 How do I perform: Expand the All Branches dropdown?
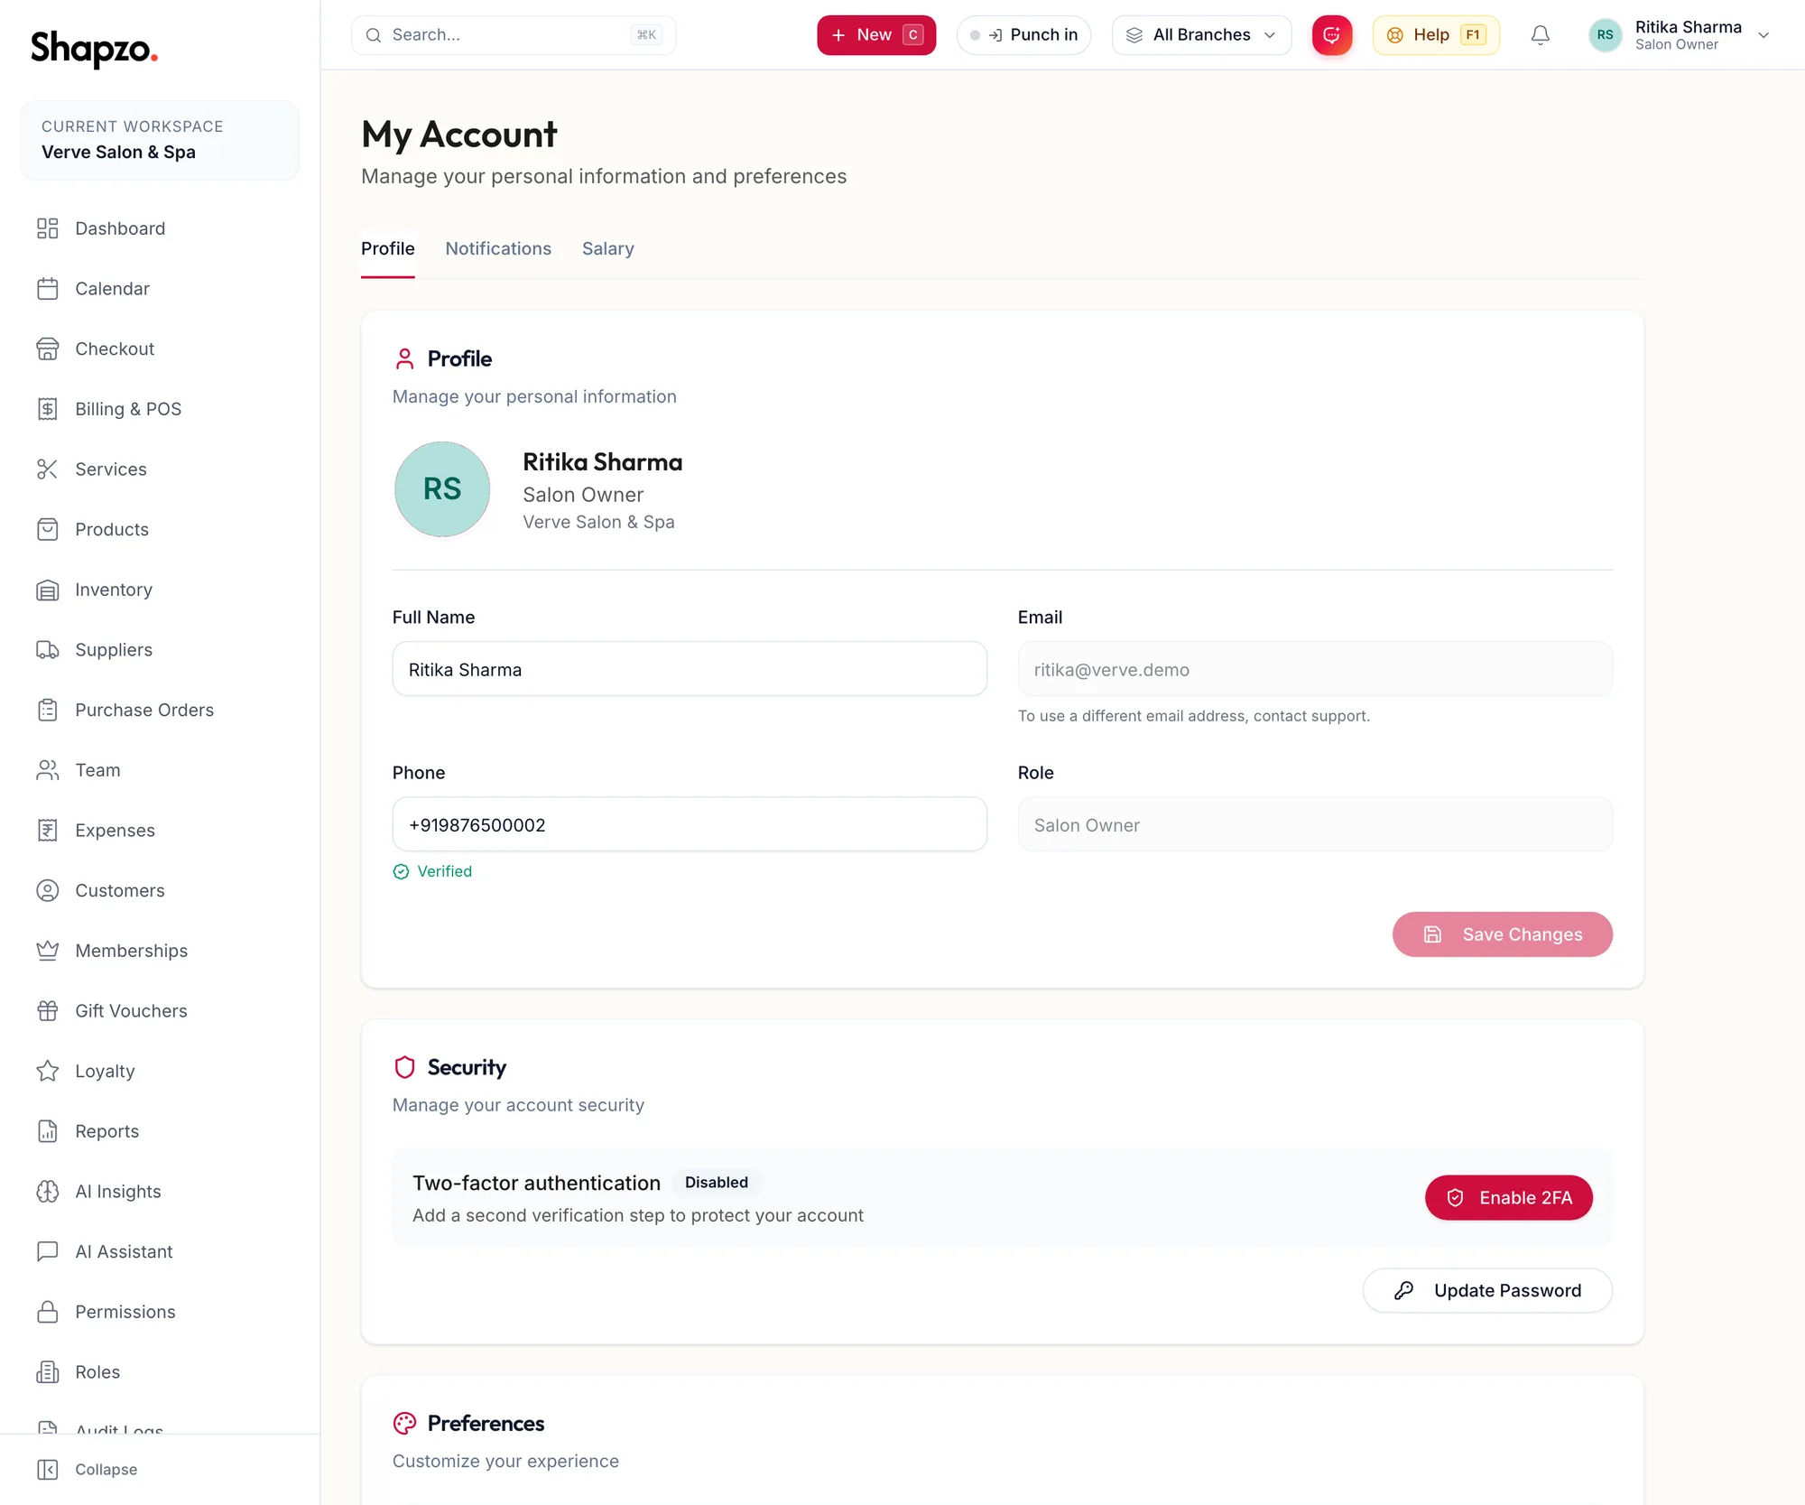(x=1201, y=35)
